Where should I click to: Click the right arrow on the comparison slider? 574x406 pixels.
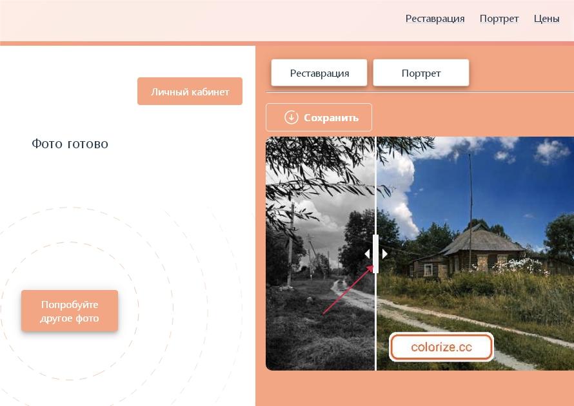385,254
